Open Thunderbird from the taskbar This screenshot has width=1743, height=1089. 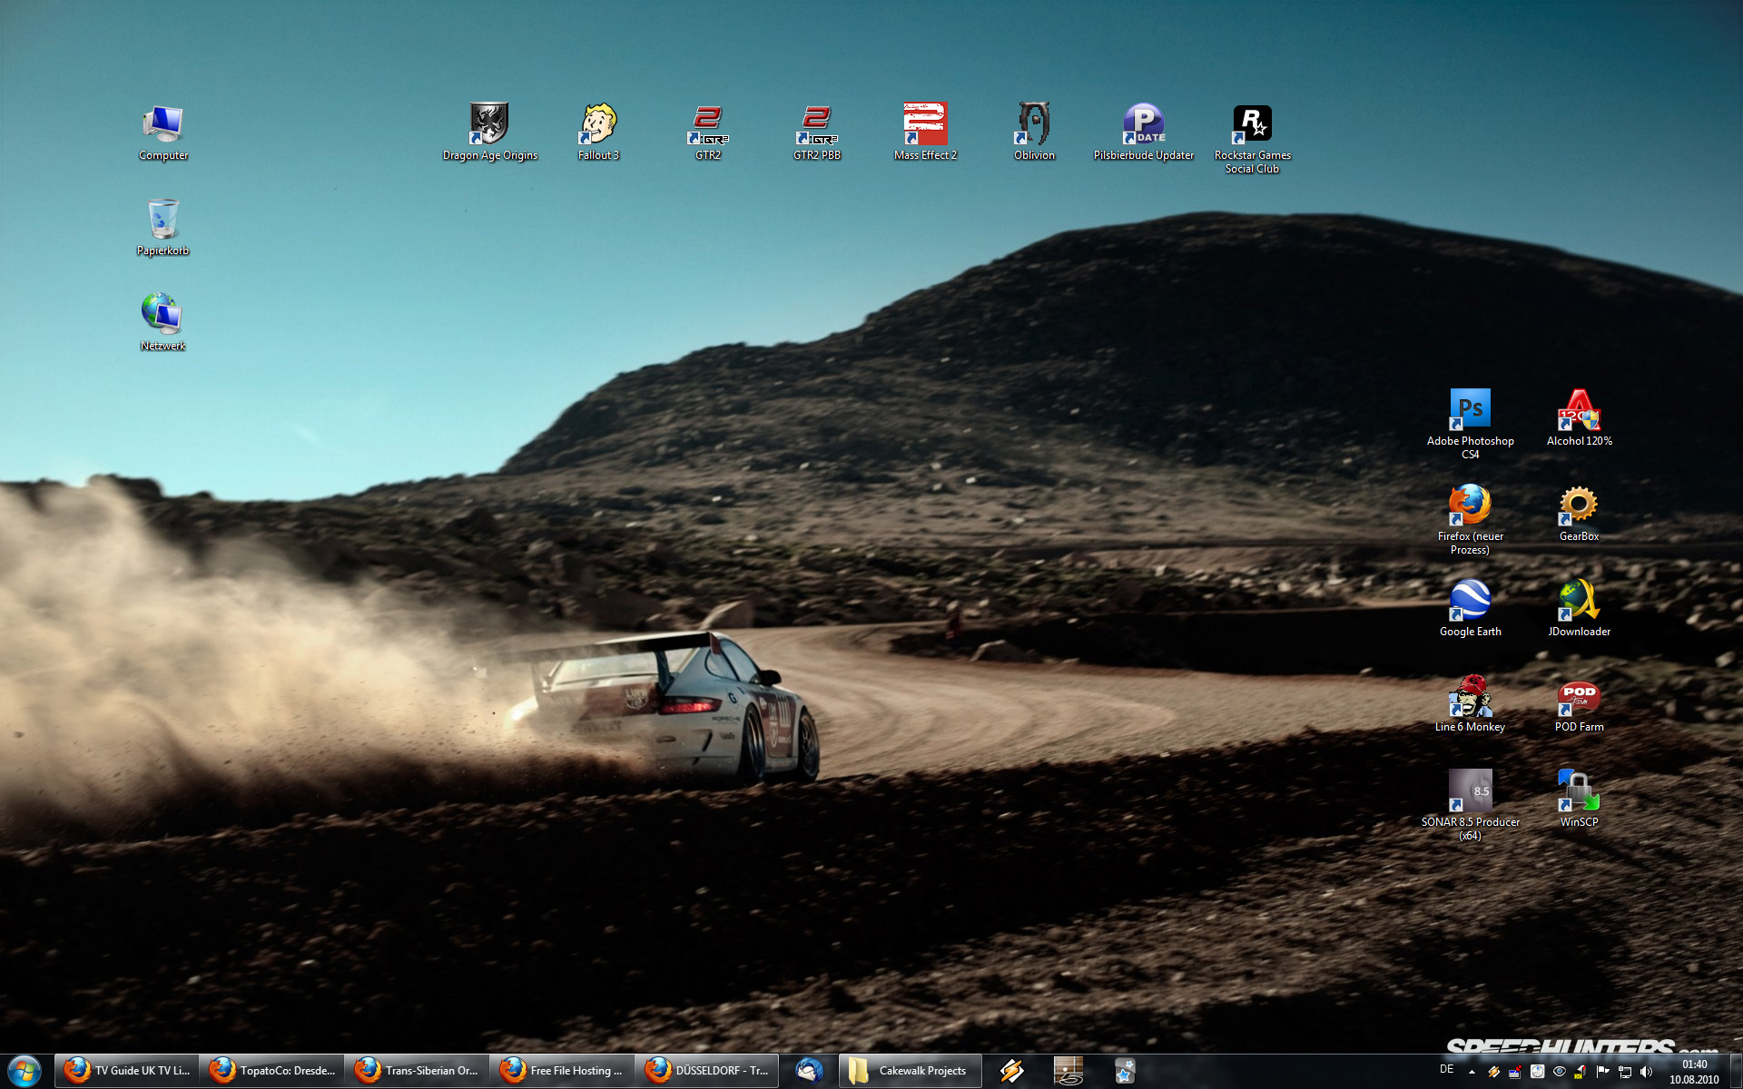click(x=809, y=1071)
